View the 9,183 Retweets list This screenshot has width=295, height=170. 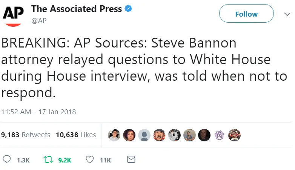click(26, 135)
